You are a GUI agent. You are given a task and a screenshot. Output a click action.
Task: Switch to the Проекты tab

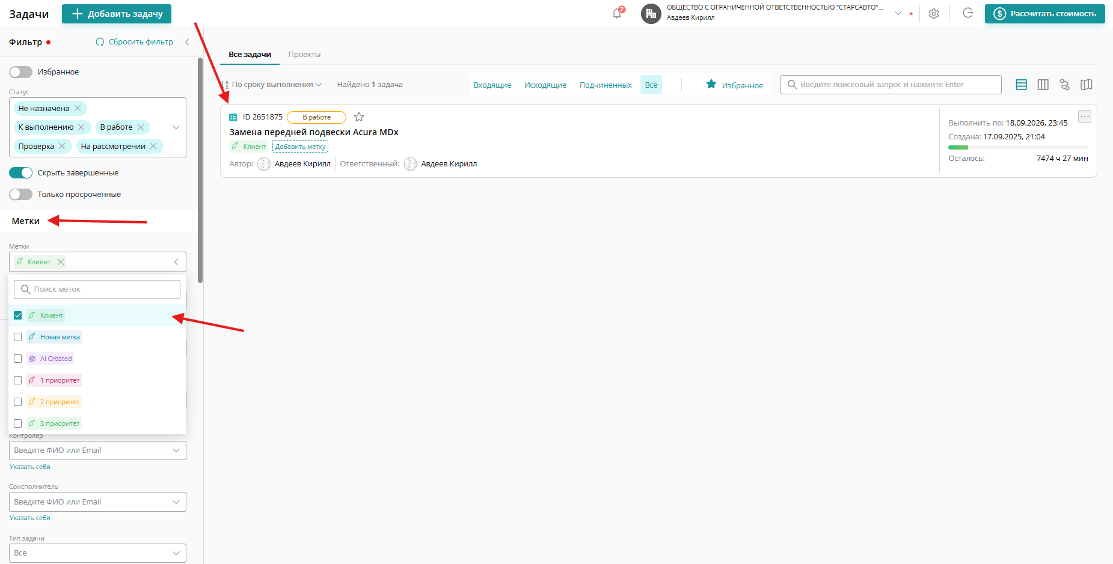tap(304, 55)
